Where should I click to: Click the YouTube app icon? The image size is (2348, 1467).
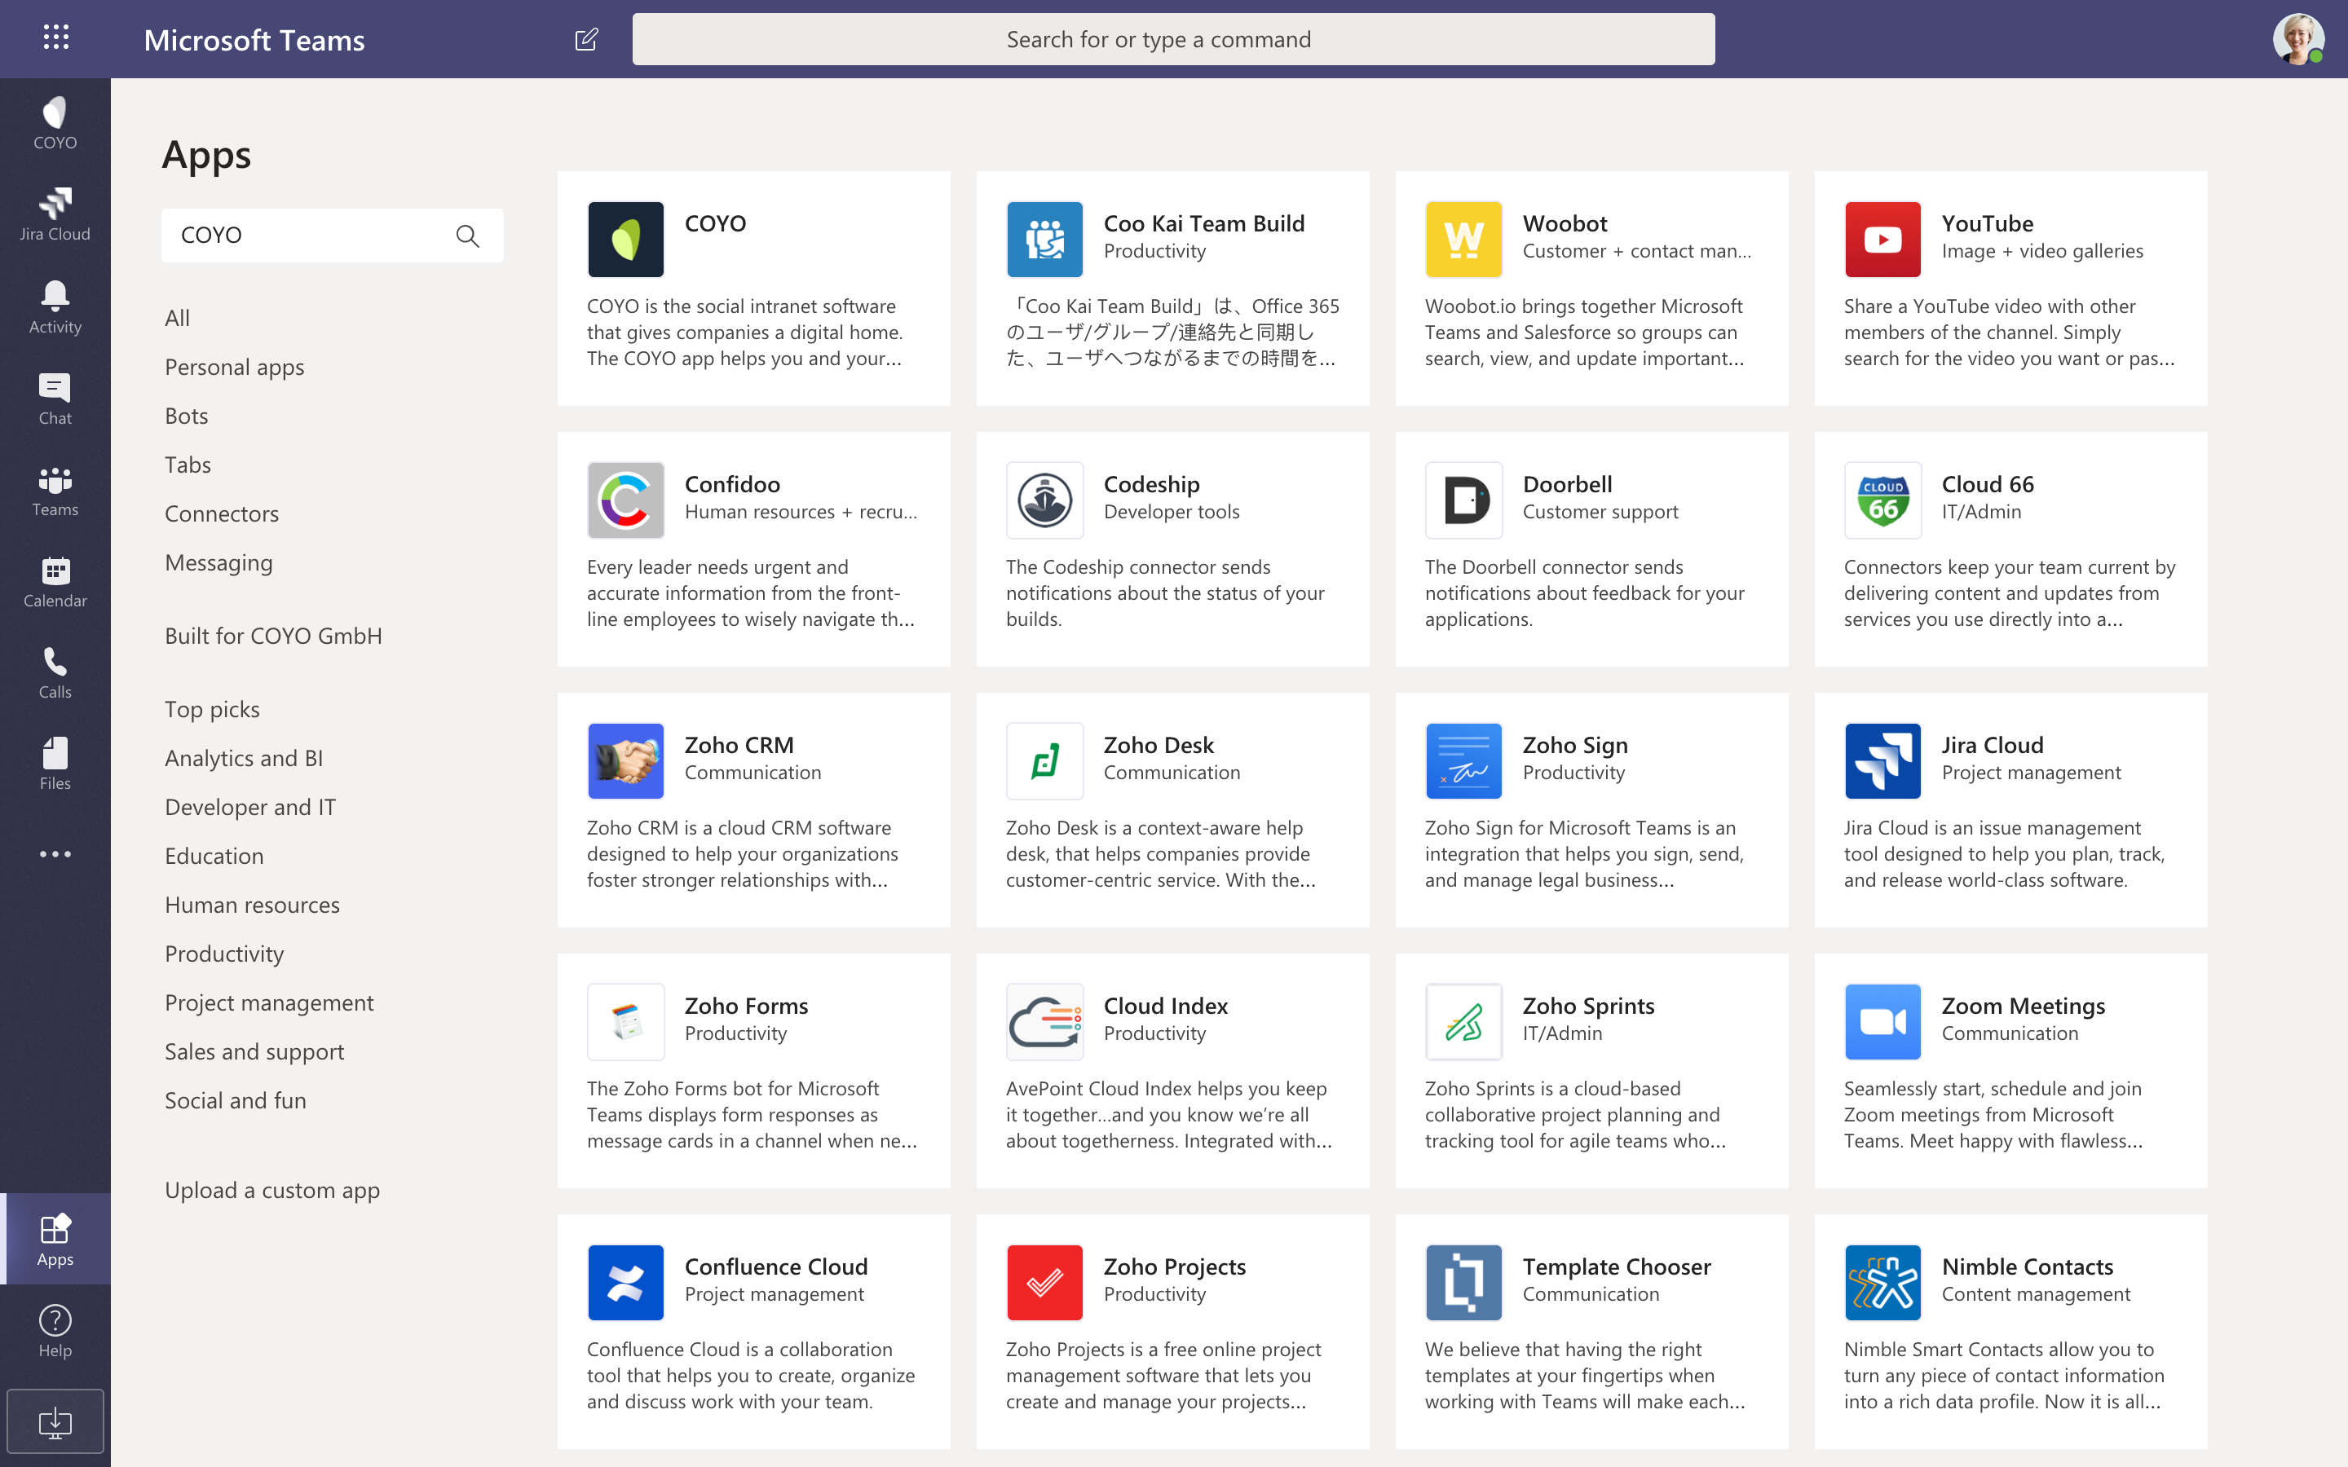1883,240
